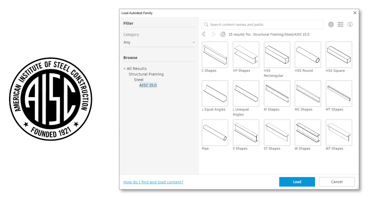Screen dimensions: 370x198
Task: Focus the search content names field
Action: (x=263, y=24)
